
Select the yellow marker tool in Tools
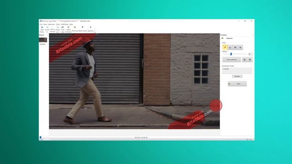(x=225, y=47)
